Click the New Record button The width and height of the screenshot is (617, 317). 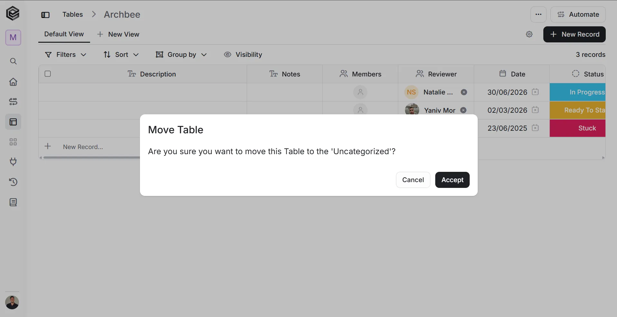point(574,34)
